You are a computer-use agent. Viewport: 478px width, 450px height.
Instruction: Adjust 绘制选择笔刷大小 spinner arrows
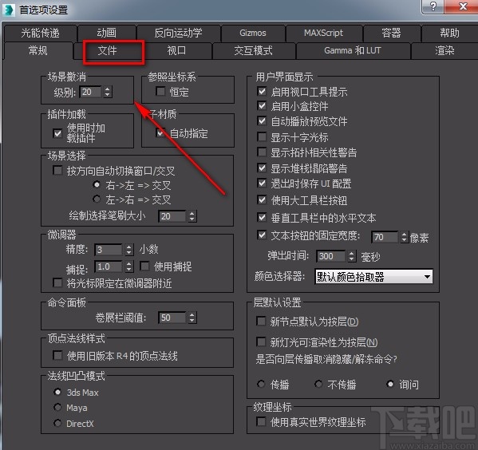192,216
